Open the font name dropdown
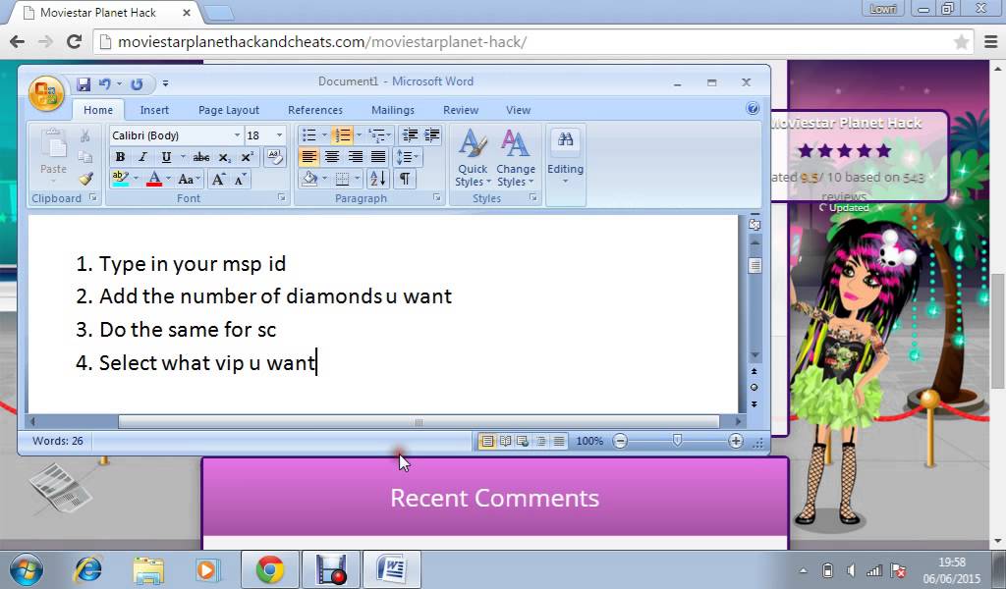Screen dimensions: 1006x589 point(237,135)
